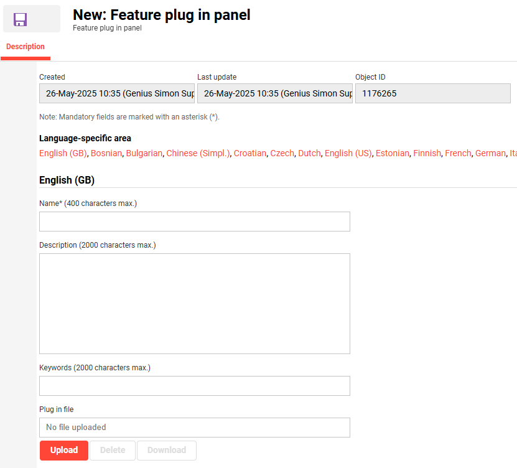
Task: Jump to the French language link
Action: tap(458, 153)
